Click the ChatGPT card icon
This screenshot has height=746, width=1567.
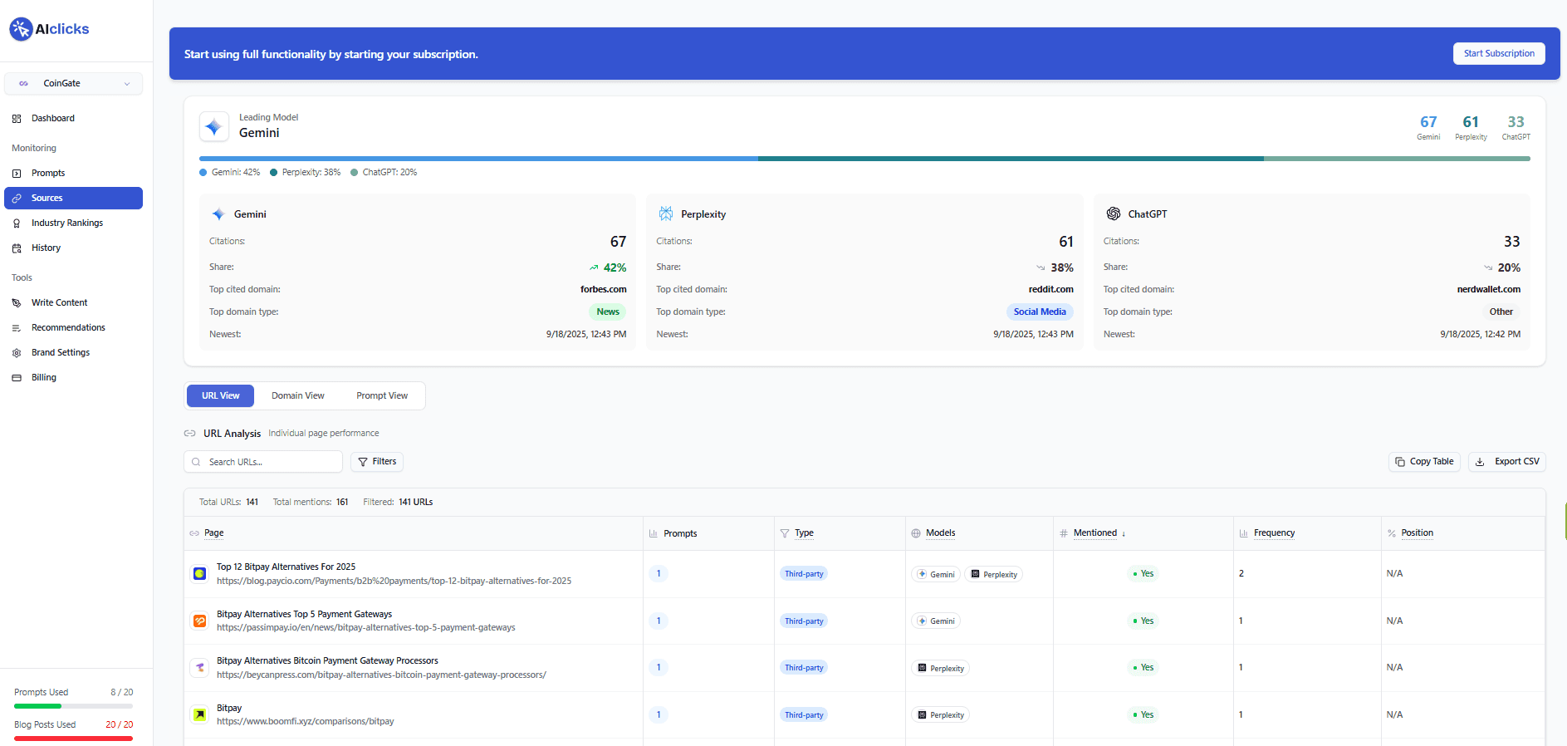(1114, 213)
